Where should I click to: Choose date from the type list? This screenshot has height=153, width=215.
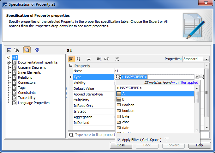tap(155, 128)
